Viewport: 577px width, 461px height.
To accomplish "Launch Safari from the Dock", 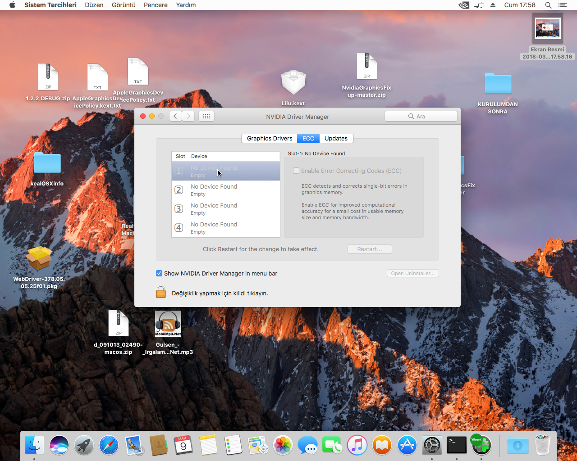I will tap(109, 445).
